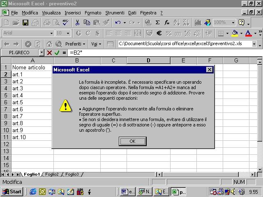Viewport: 263px width, 197px height.
Task: Click the Web toolbar Home page icon
Action: click(x=49, y=44)
